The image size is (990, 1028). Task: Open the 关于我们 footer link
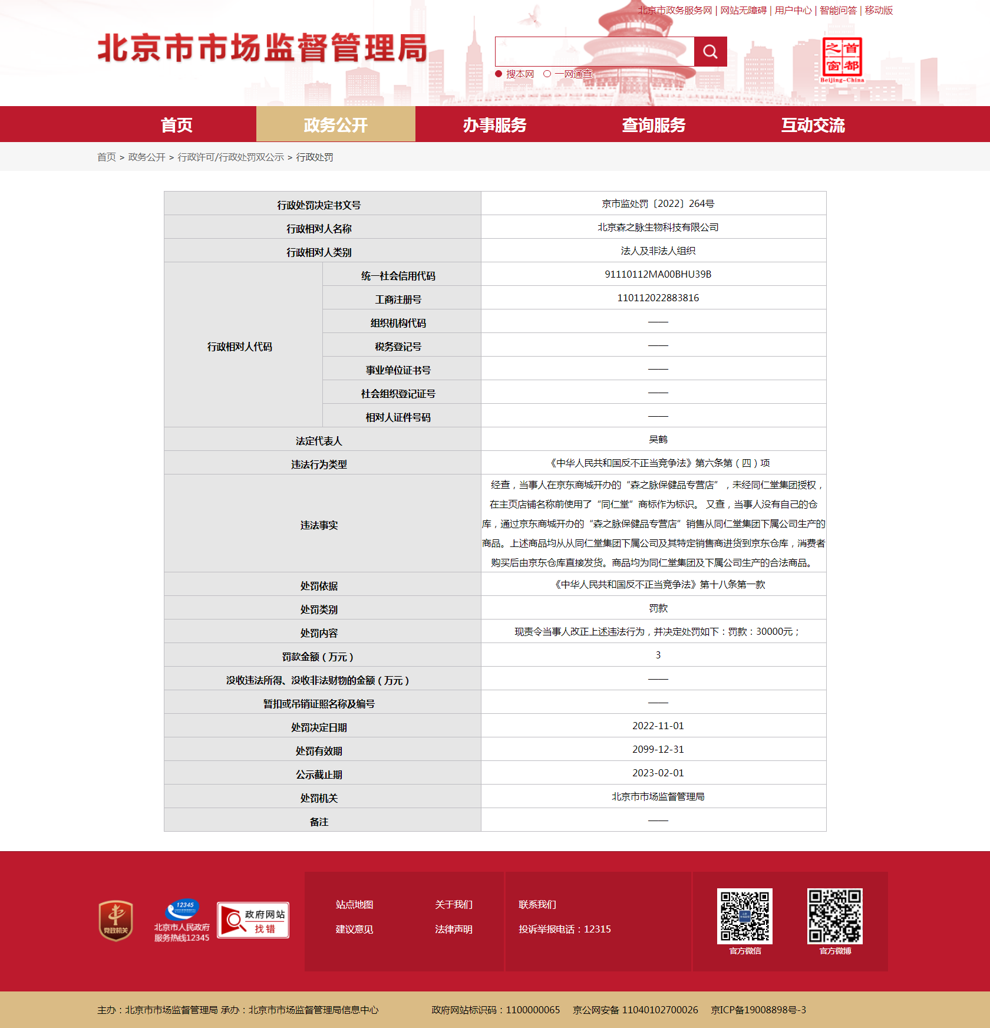454,904
